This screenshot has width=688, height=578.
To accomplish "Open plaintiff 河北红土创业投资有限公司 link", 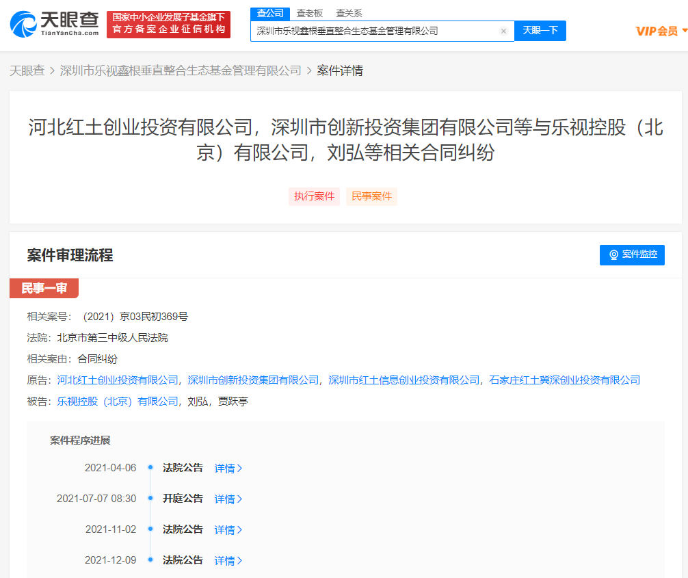I will click(x=118, y=380).
